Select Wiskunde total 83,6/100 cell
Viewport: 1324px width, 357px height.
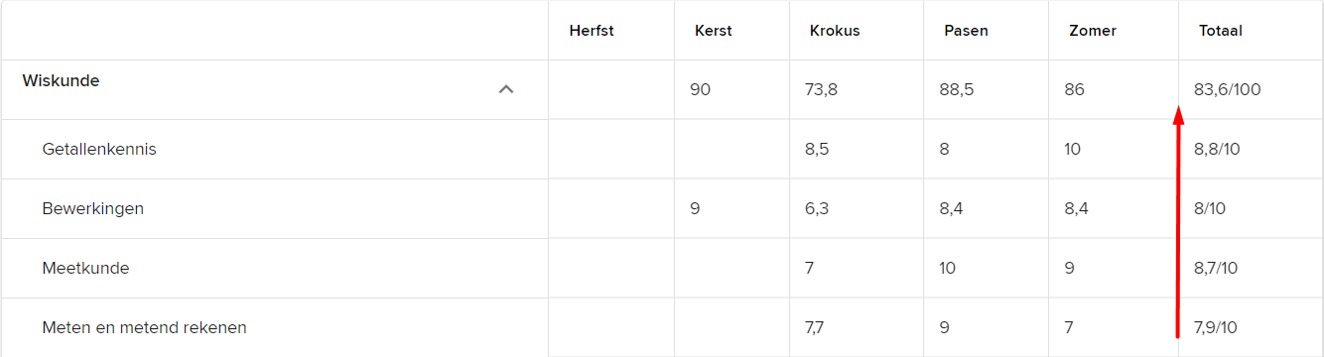pyautogui.click(x=1227, y=89)
